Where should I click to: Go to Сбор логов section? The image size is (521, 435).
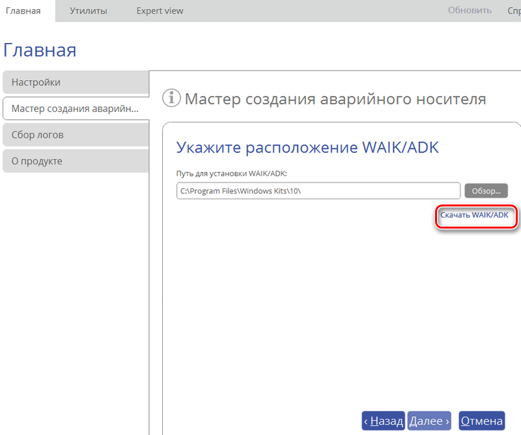click(x=75, y=135)
